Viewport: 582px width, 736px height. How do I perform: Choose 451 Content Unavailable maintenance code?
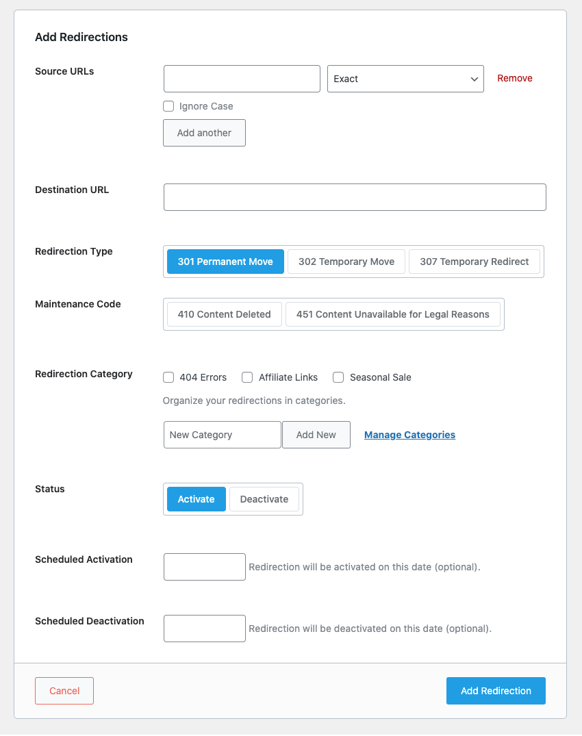[394, 314]
